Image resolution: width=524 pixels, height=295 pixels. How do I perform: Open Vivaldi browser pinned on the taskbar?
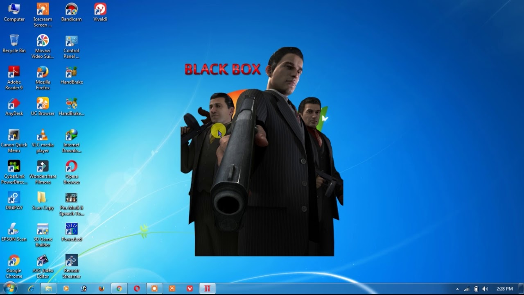[190, 288]
